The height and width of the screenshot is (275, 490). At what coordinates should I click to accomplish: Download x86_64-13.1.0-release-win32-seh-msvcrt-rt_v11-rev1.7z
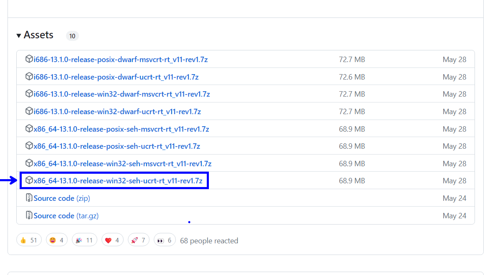point(122,164)
